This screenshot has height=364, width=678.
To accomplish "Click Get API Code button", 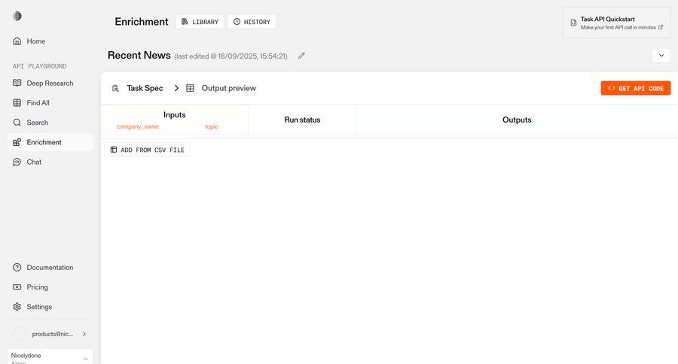I will [x=635, y=88].
